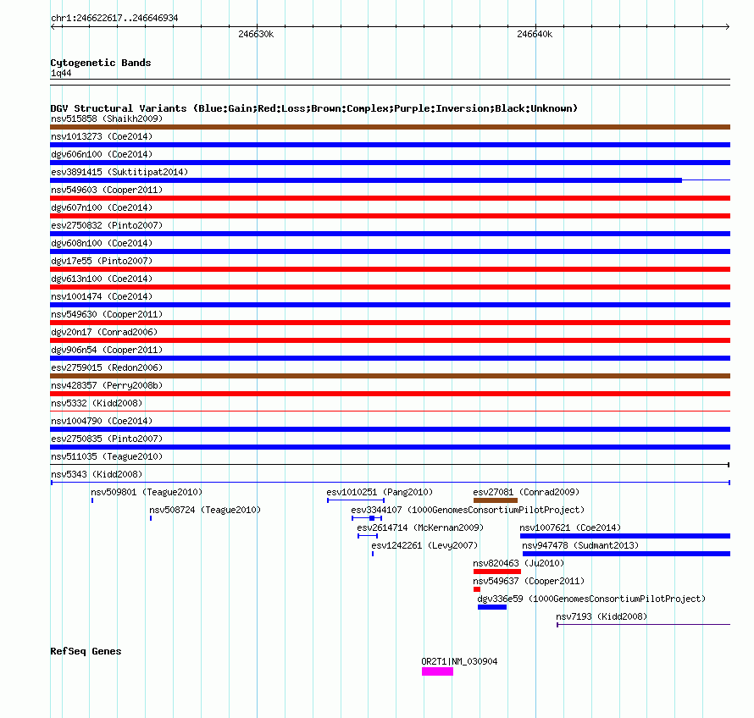
Task: Open nsv428357 (Perry2008b) variant
Action: point(107,385)
